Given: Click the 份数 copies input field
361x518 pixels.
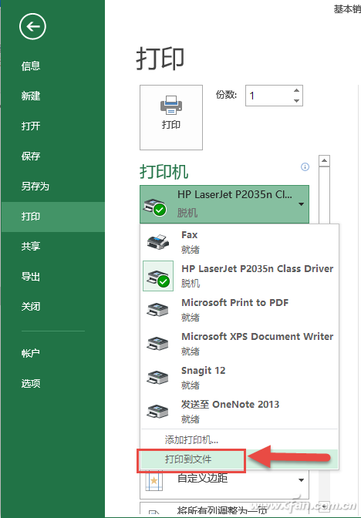Looking at the screenshot, I should pyautogui.click(x=270, y=96).
